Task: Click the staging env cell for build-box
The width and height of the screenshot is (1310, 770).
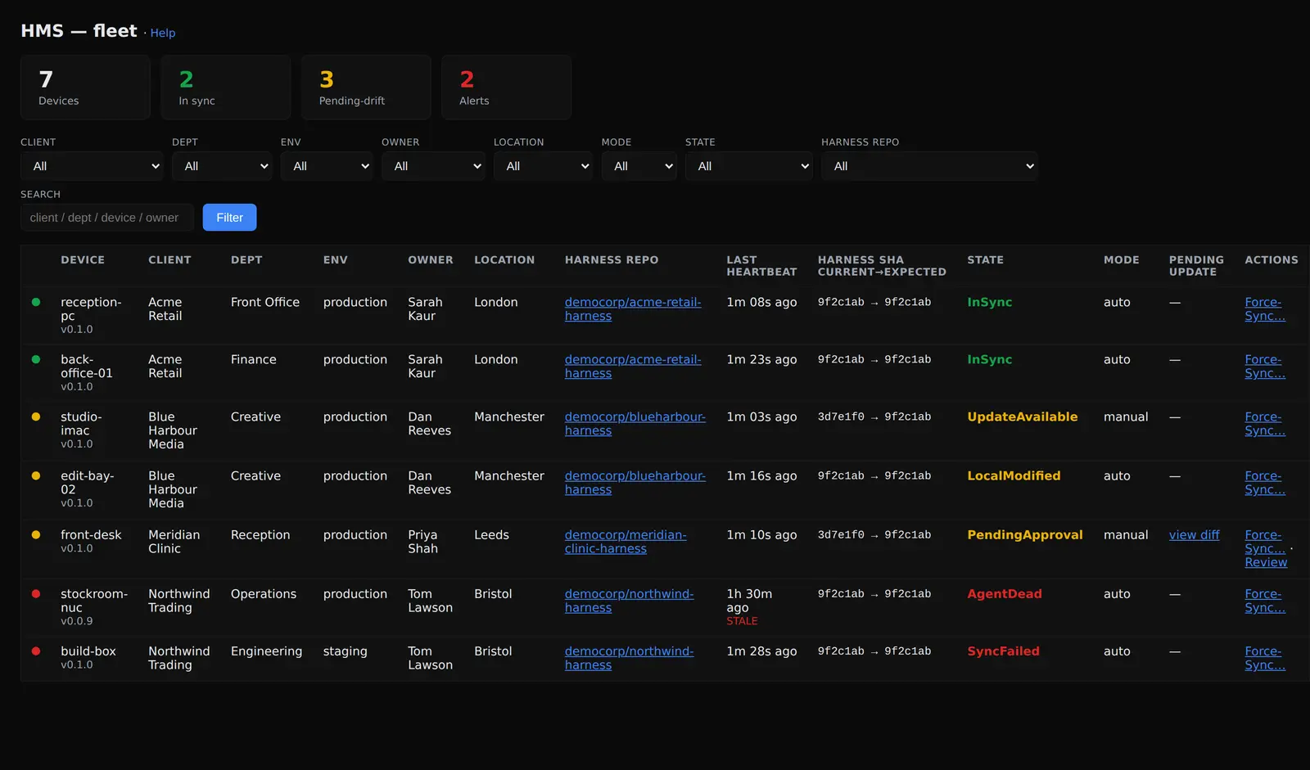Action: click(345, 651)
